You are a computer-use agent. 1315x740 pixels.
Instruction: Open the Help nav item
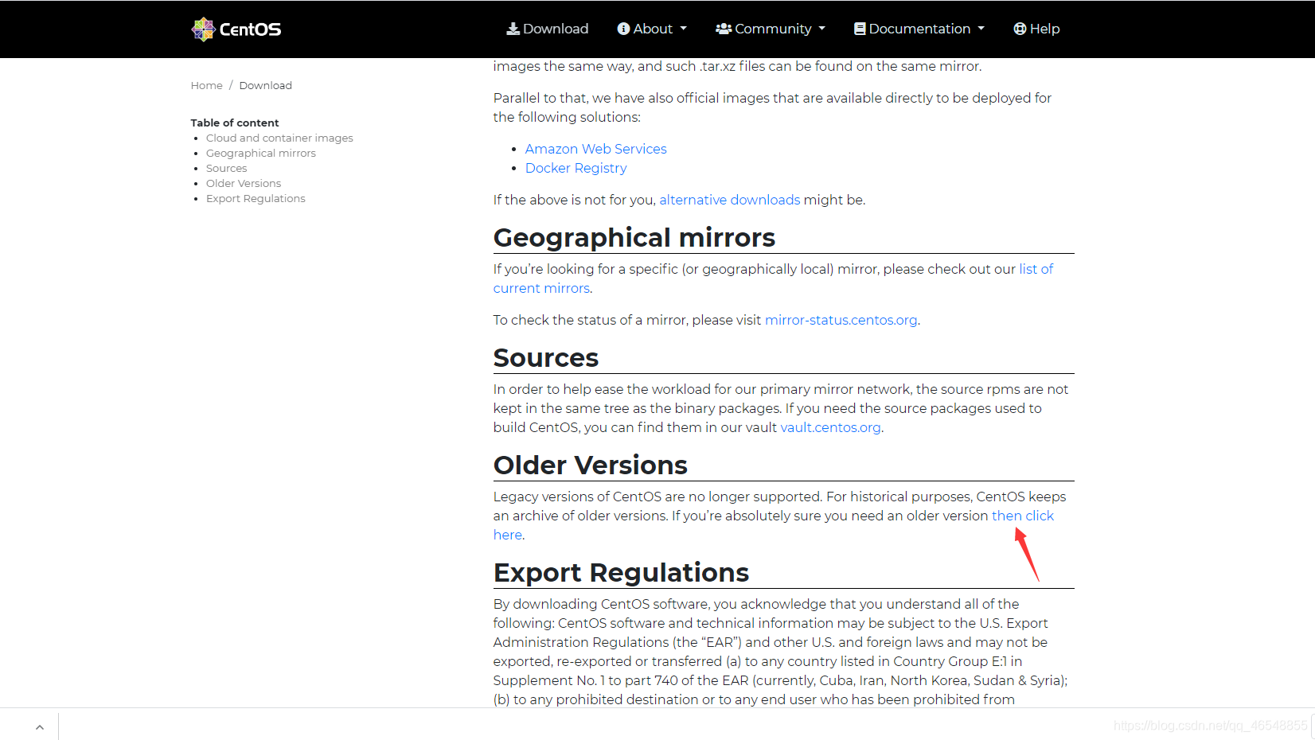pyautogui.click(x=1036, y=29)
